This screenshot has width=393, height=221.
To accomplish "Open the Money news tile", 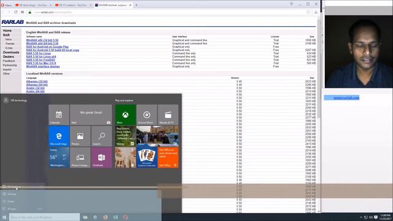I will pyautogui.click(x=125, y=136).
